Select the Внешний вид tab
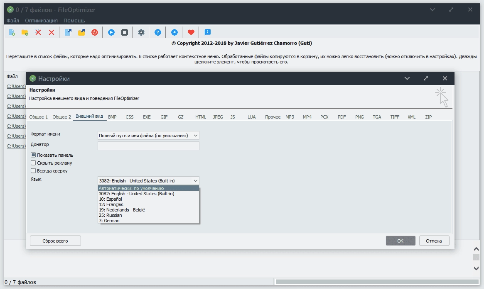 point(89,117)
